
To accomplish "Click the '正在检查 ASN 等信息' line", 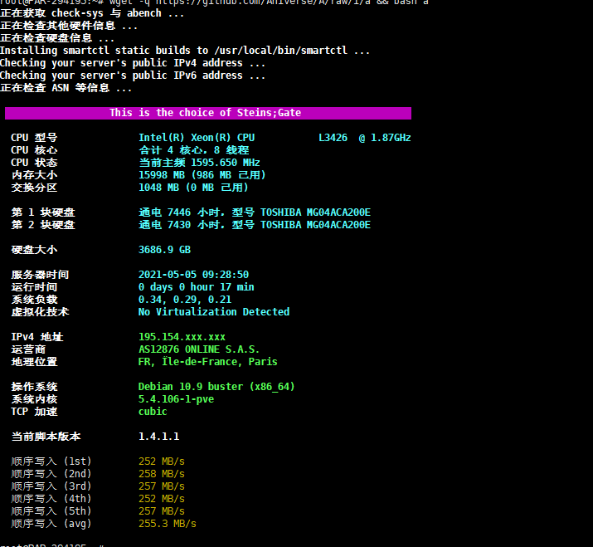I will point(66,88).
